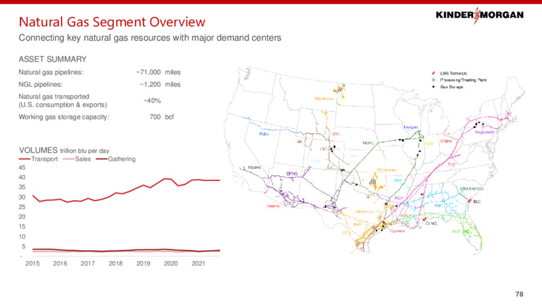Click the 'GCX' pipeline label on map
This screenshot has width=542, height=305.
347,233
